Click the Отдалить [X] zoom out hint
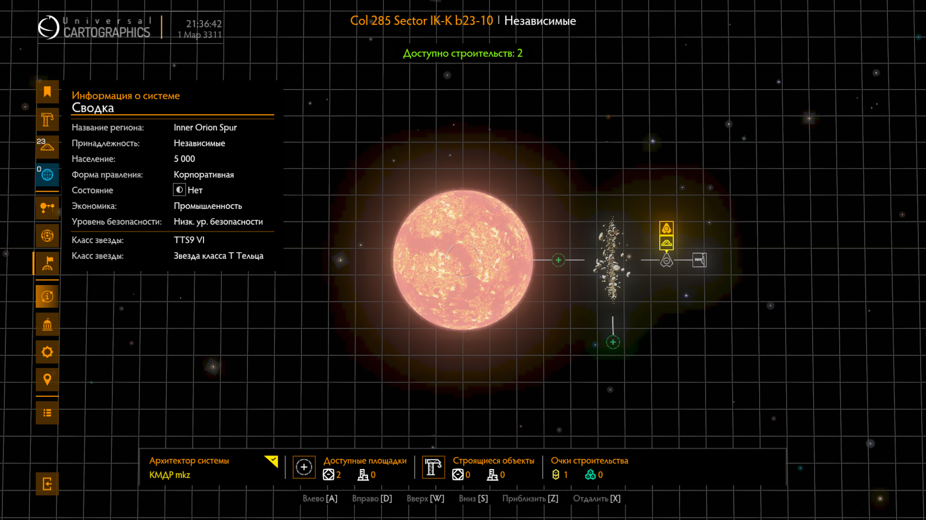Screen dimensions: 926x520 point(597,498)
